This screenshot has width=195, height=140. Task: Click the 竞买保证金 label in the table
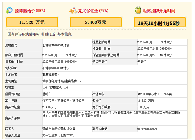point(13,107)
